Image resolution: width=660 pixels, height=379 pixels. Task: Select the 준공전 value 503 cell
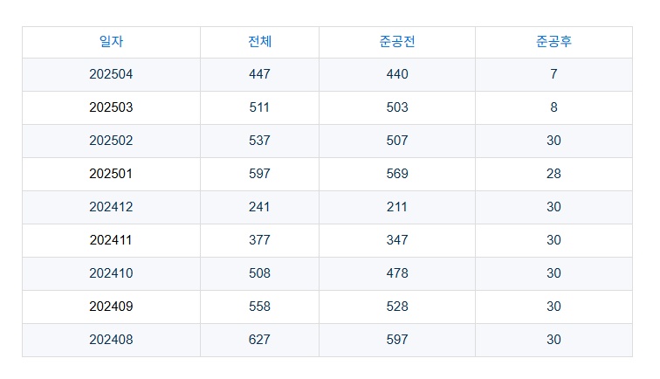(x=397, y=108)
